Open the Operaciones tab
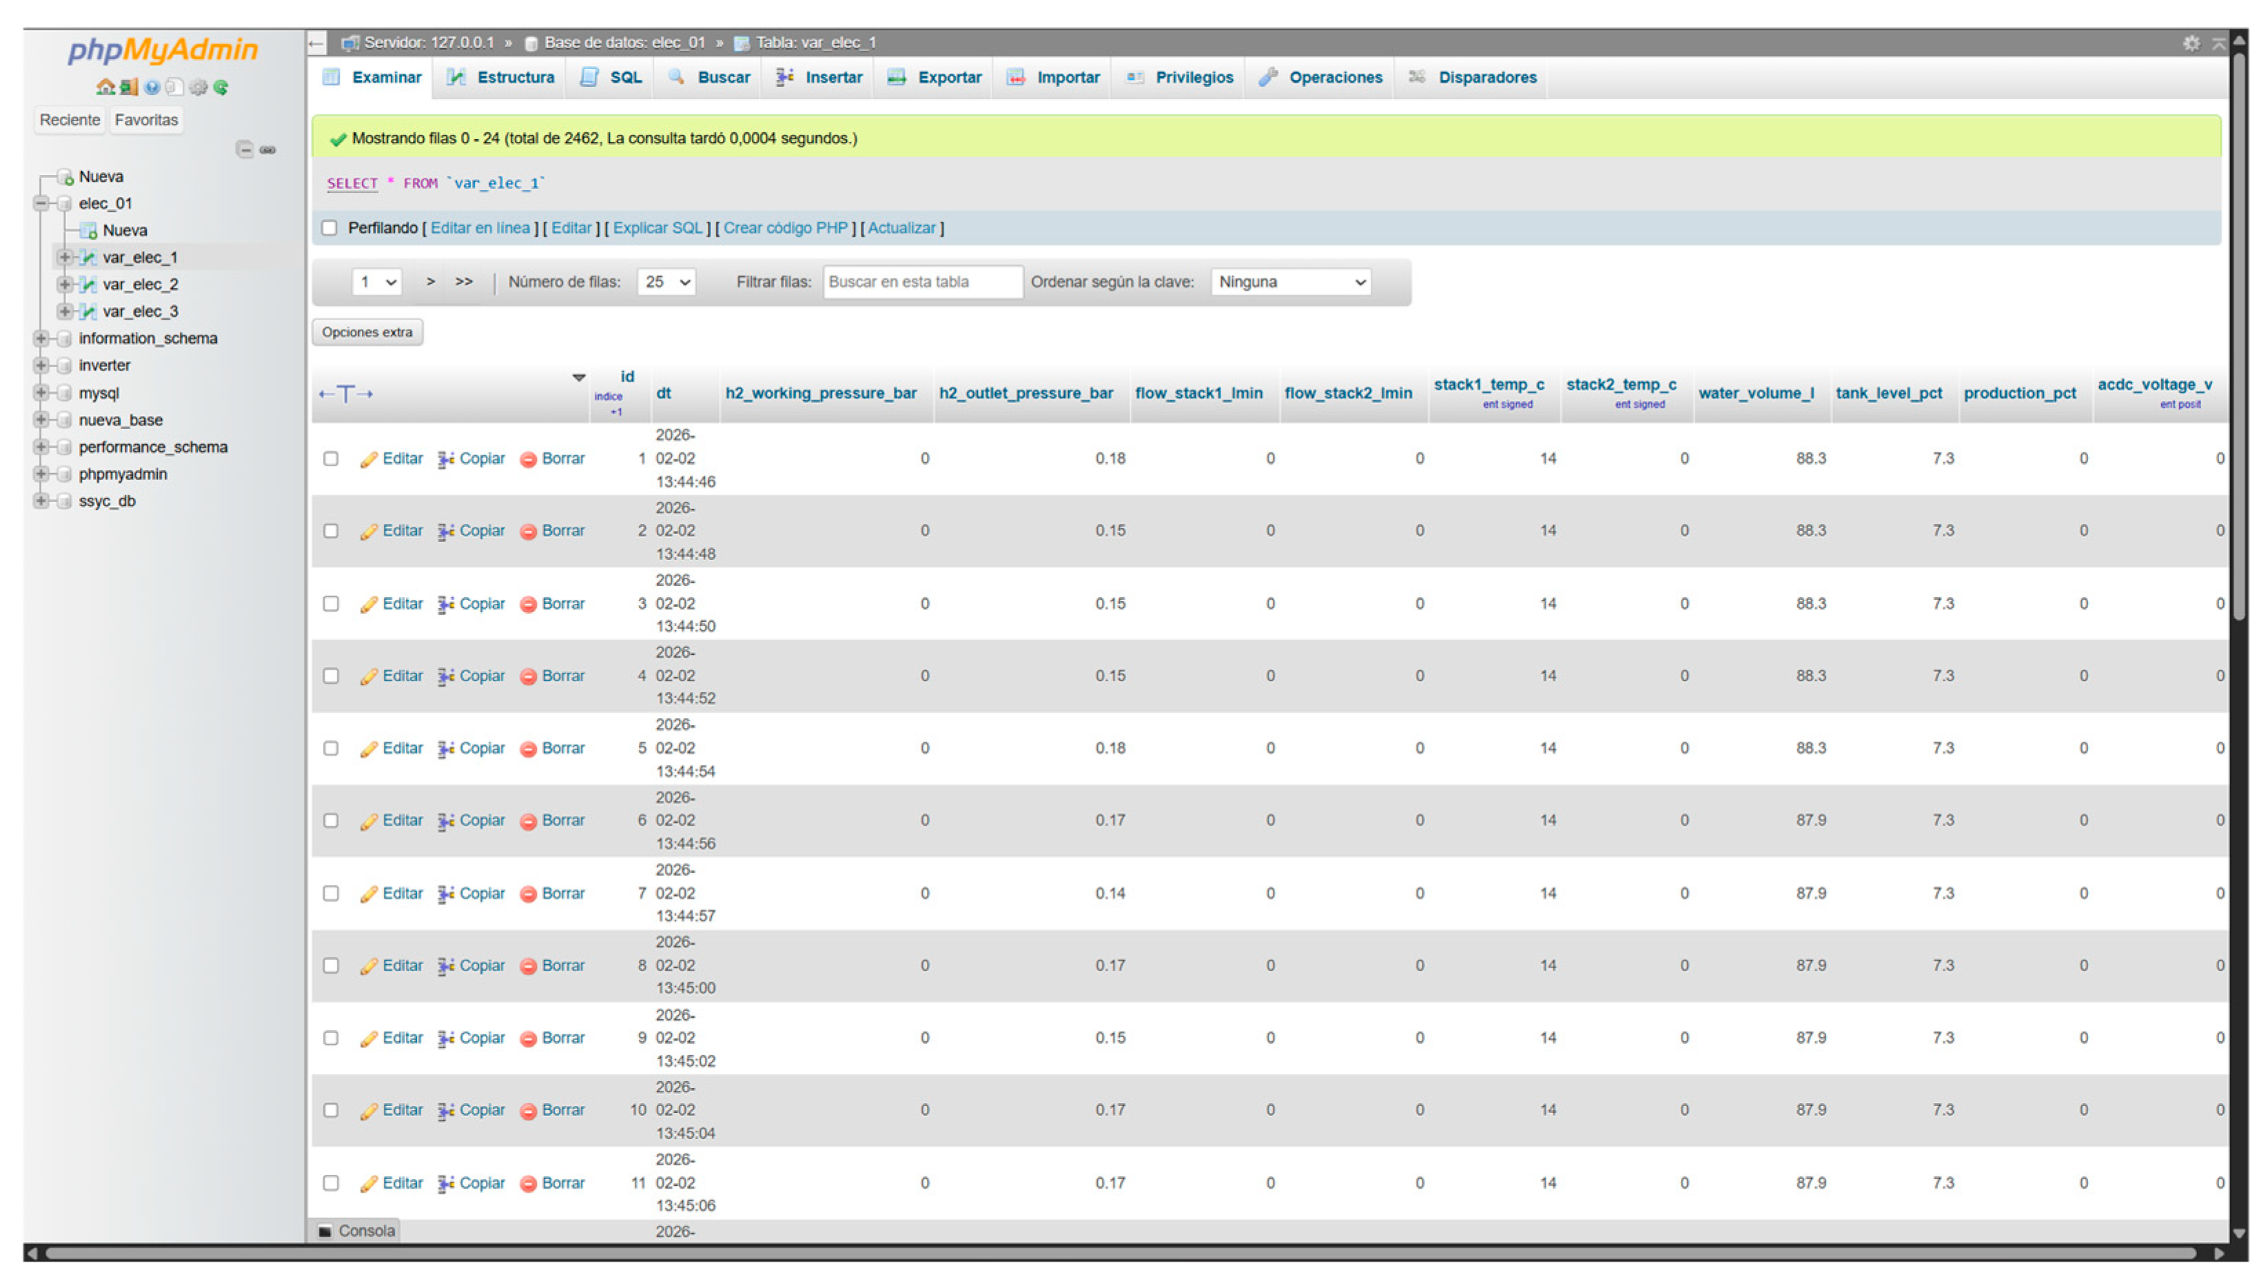2268x1285 pixels. click(1321, 78)
